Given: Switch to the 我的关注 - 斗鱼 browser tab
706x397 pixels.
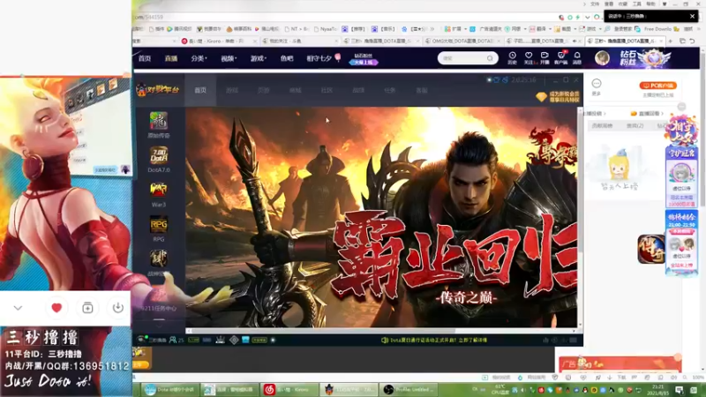Looking at the screenshot, I should click(x=300, y=41).
